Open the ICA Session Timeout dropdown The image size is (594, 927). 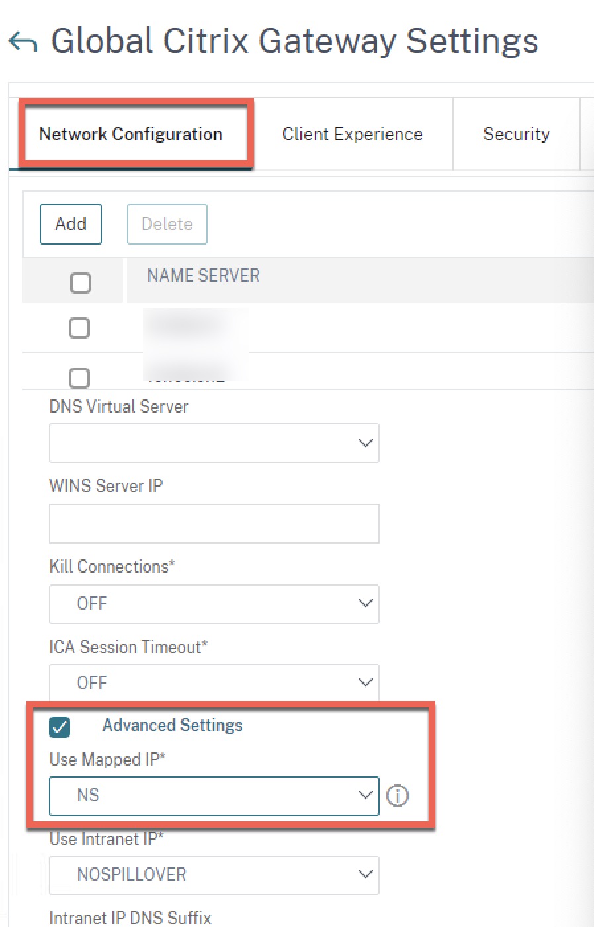pos(214,681)
